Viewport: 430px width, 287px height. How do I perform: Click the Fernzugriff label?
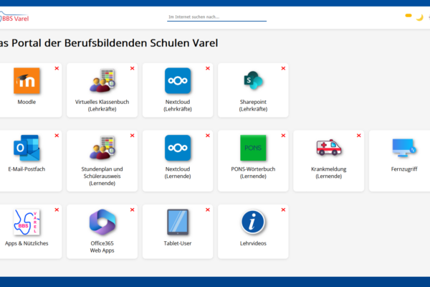tap(404, 169)
